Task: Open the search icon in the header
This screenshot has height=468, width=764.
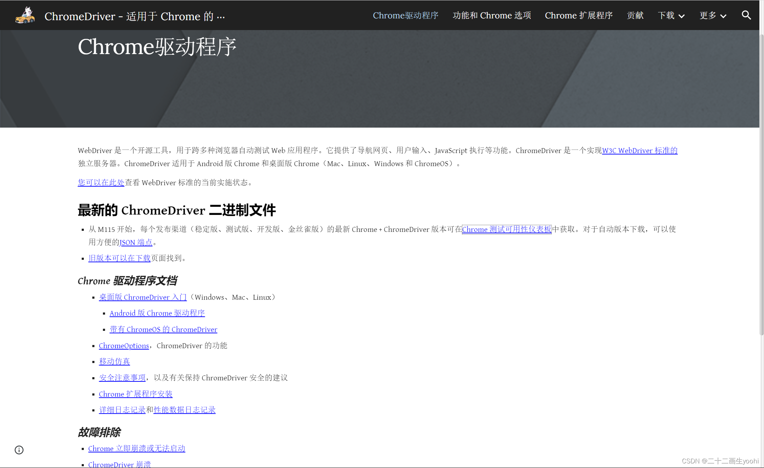Action: pos(746,15)
